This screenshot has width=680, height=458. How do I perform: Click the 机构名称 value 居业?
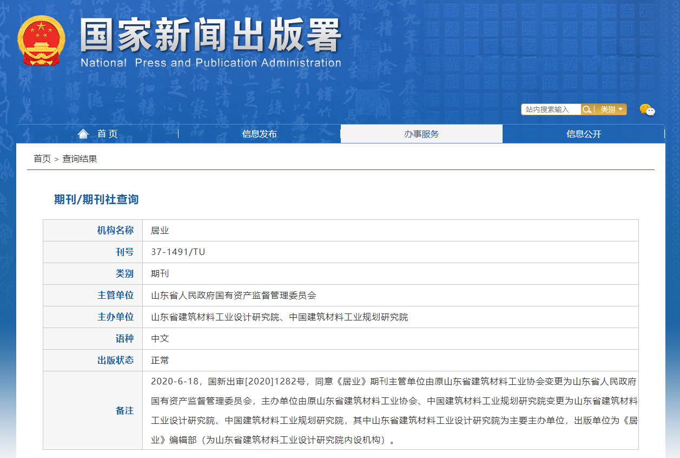160,230
